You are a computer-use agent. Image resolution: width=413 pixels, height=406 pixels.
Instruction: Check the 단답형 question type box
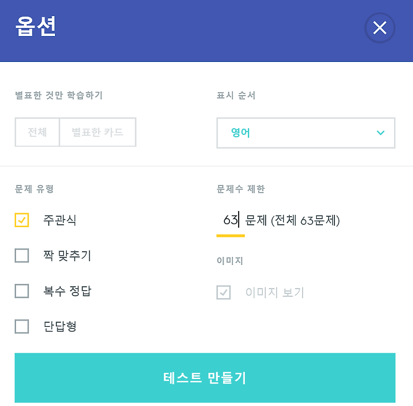pyautogui.click(x=22, y=326)
